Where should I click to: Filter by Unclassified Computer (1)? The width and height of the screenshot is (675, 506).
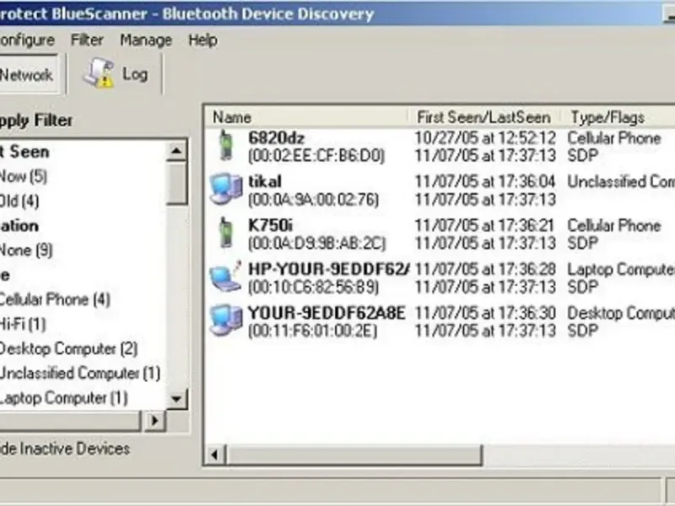80,373
